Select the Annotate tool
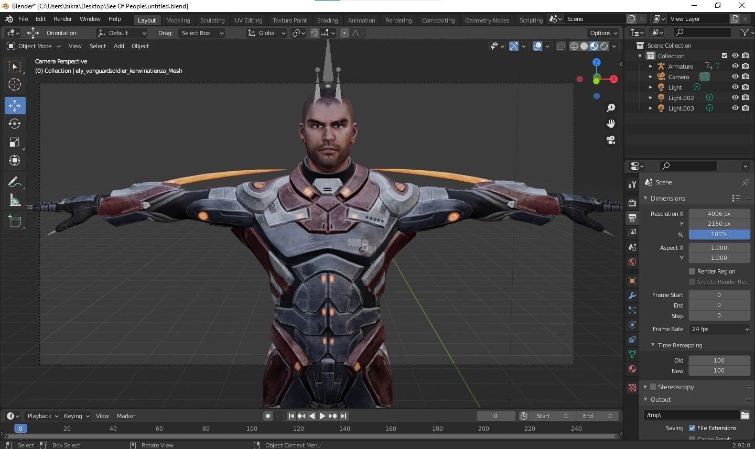 (x=15, y=182)
